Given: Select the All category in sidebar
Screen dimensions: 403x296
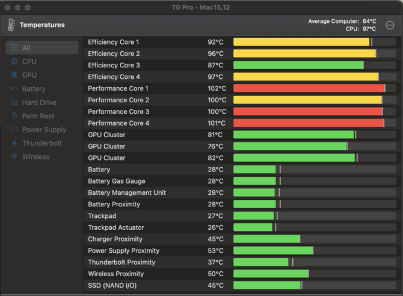Looking at the screenshot, I should click(x=42, y=48).
